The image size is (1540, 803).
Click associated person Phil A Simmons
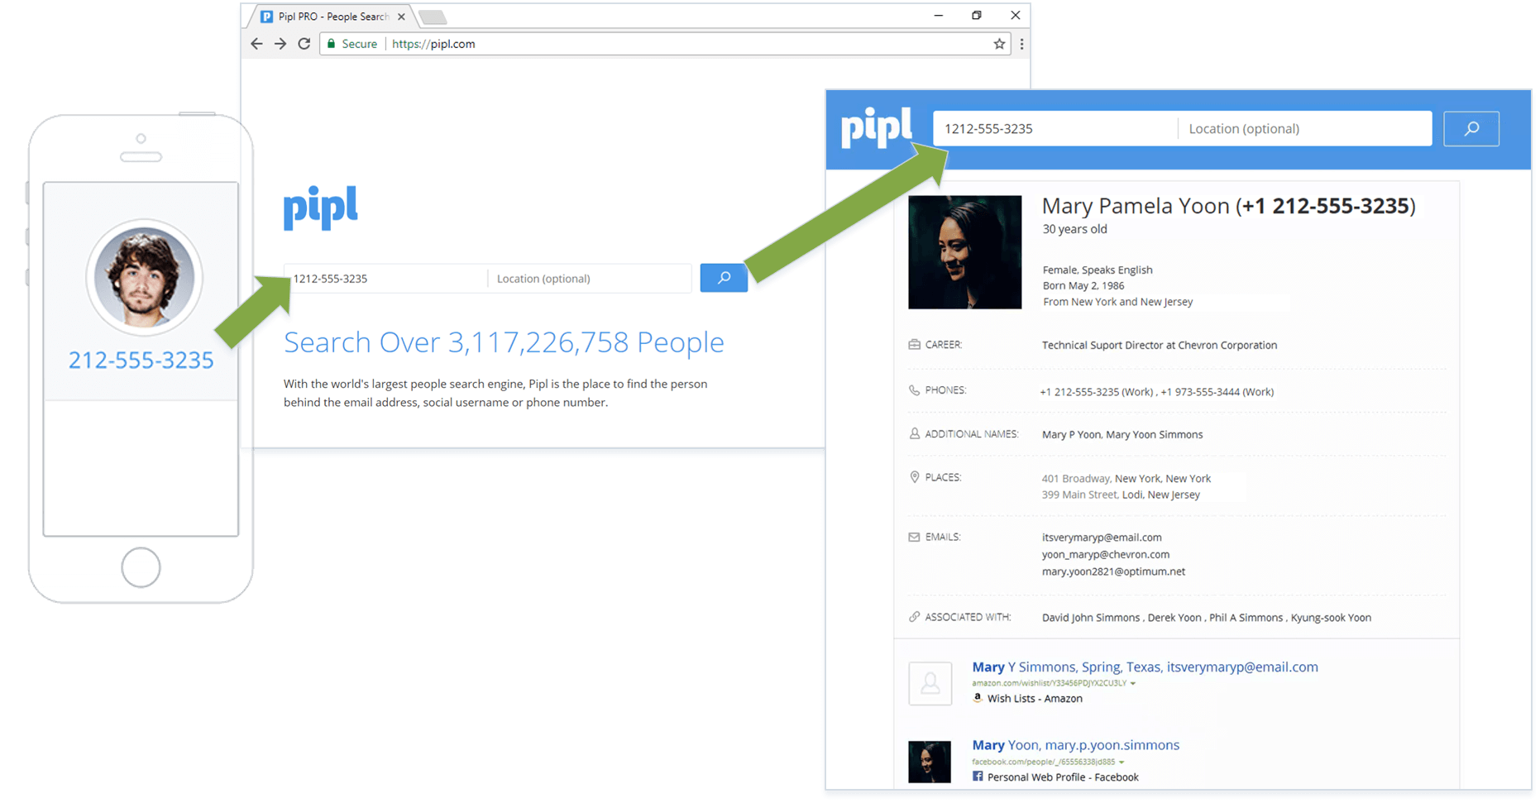[x=1246, y=618]
